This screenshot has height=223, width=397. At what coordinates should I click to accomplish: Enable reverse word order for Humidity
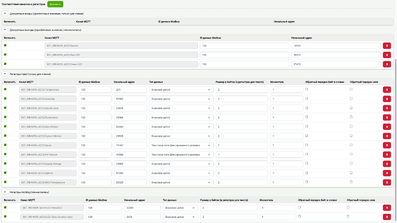coord(351,99)
